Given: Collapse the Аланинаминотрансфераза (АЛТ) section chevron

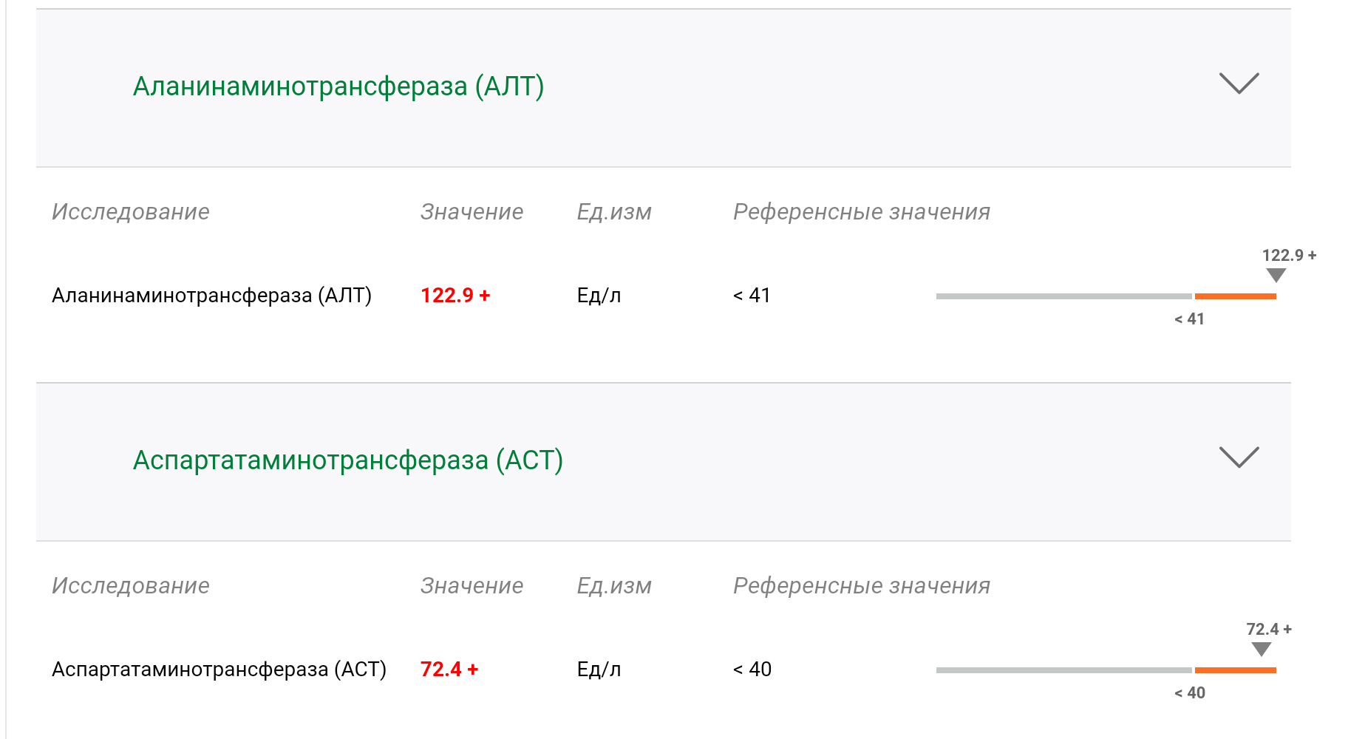Looking at the screenshot, I should (x=1239, y=84).
